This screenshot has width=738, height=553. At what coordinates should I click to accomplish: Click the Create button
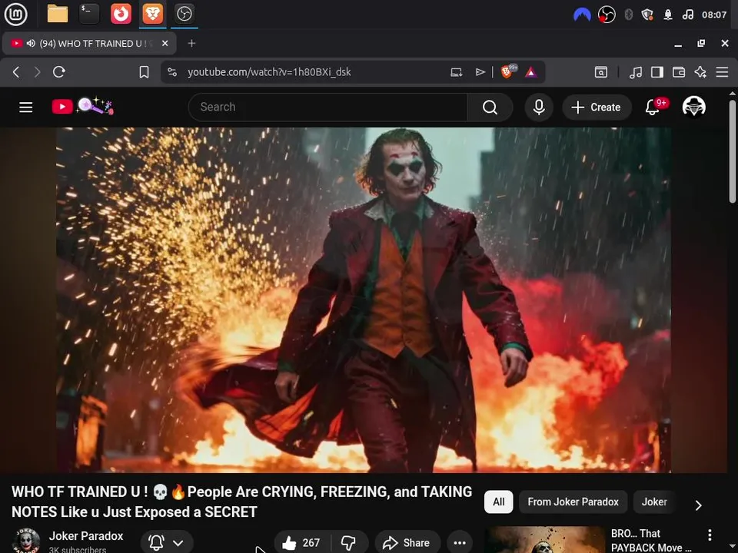(597, 108)
